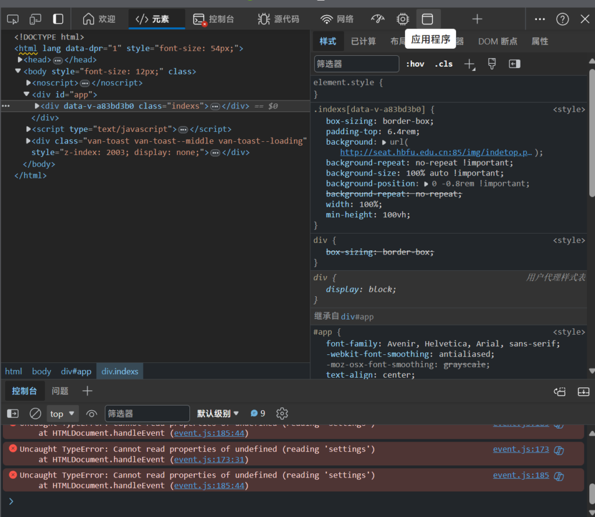The width and height of the screenshot is (595, 517).
Task: Open the Application panel icon
Action: [428, 19]
